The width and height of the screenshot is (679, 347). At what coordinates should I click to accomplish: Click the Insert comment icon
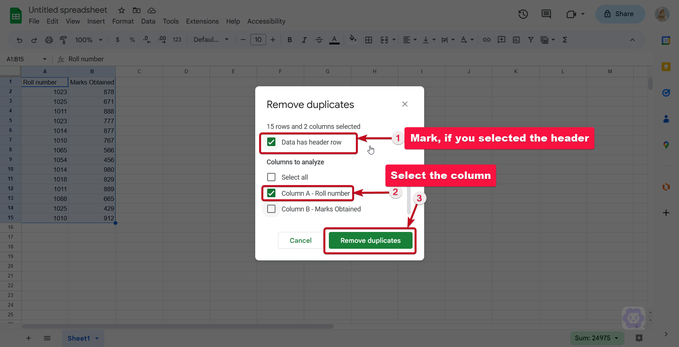coord(501,40)
